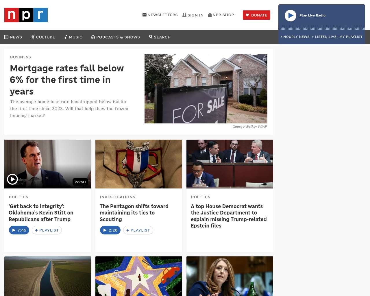Expand Hourly News in player

(x=295, y=37)
